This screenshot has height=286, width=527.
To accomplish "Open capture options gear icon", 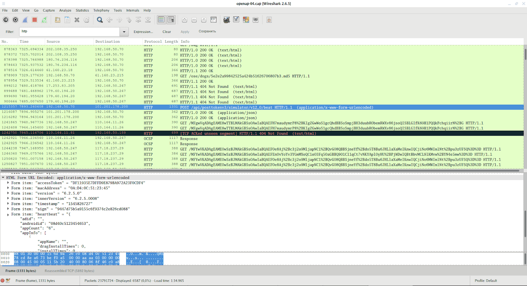I will pyautogui.click(x=15, y=20).
